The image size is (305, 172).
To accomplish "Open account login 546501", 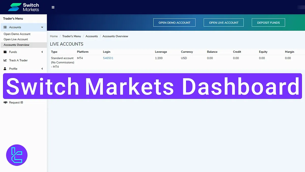I will point(108,58).
